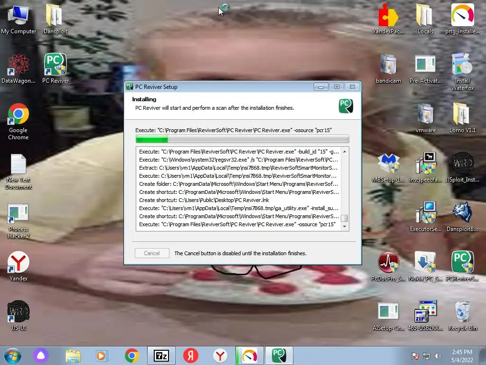Open the DataWagon shortcut icon
Screen dimensions: 486x365
19,68
